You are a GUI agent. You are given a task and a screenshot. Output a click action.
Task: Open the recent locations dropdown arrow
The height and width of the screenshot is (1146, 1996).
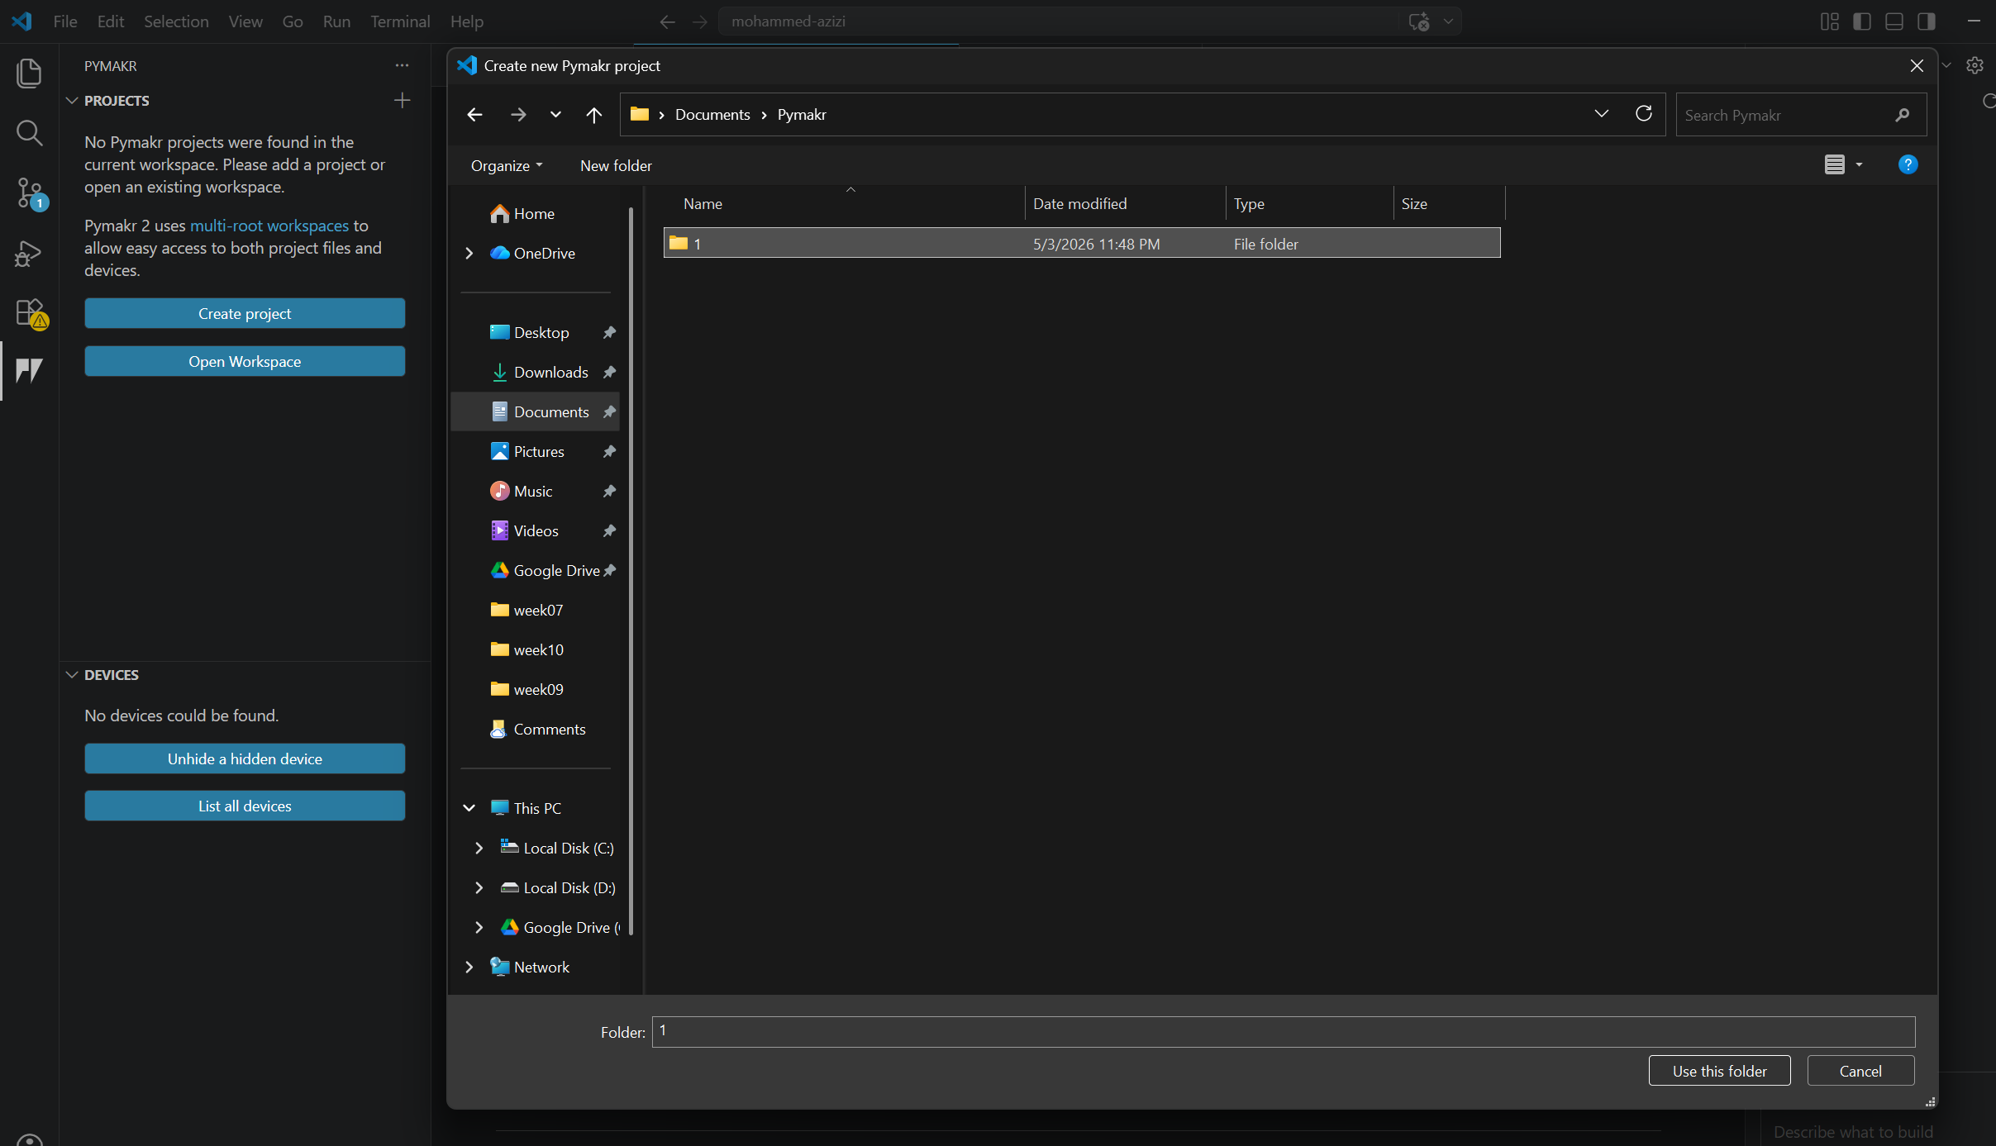(555, 115)
